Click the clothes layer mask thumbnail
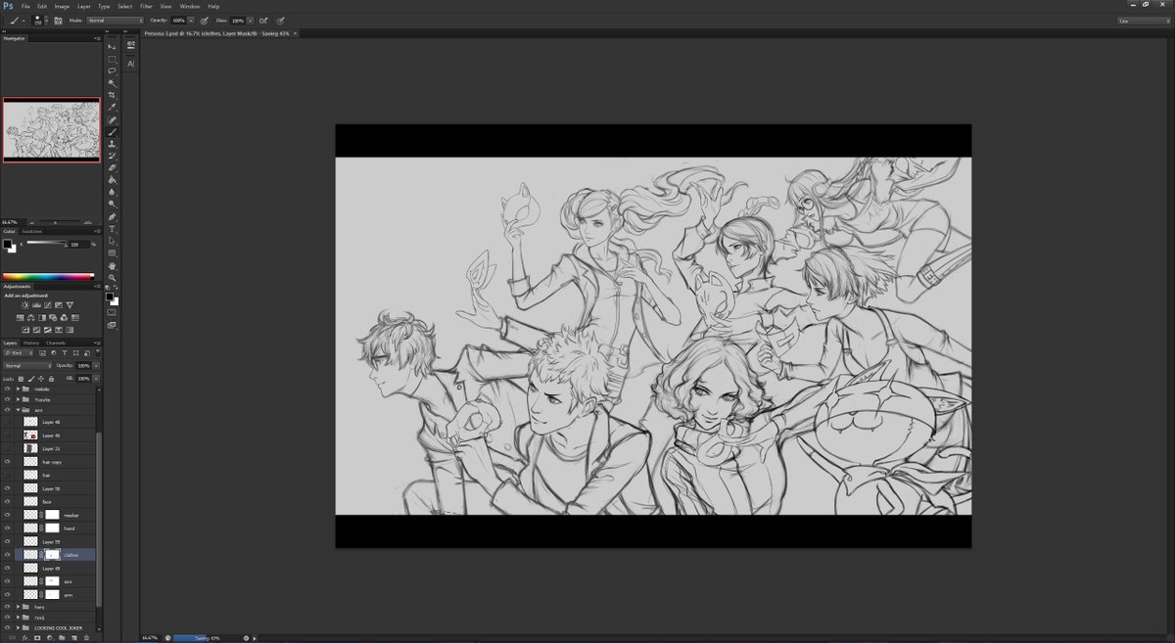Viewport: 1175px width, 643px height. tap(51, 555)
